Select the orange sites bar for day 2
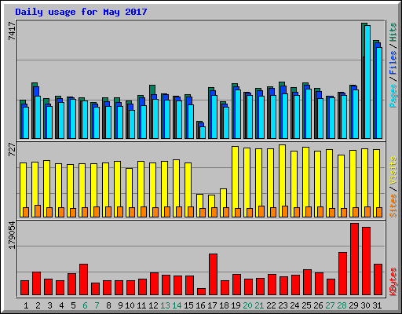Viewport: 402px width, 314px height. 38,211
